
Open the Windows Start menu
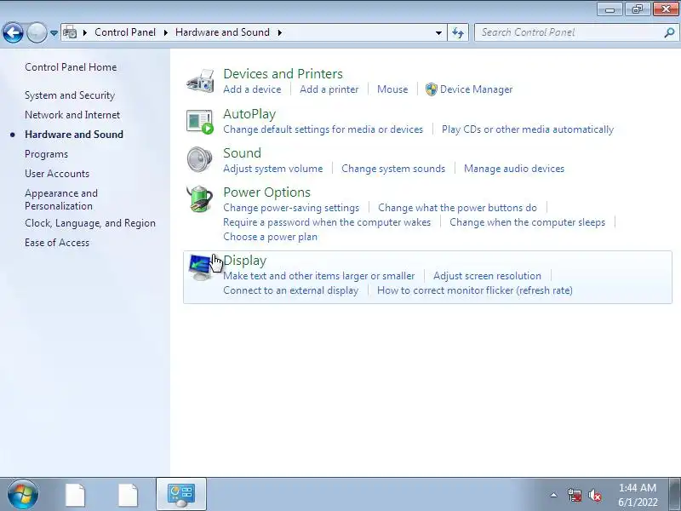[x=23, y=494]
